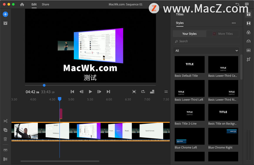
Task: Open the track list icon at bottom left
Action: pos(5,159)
